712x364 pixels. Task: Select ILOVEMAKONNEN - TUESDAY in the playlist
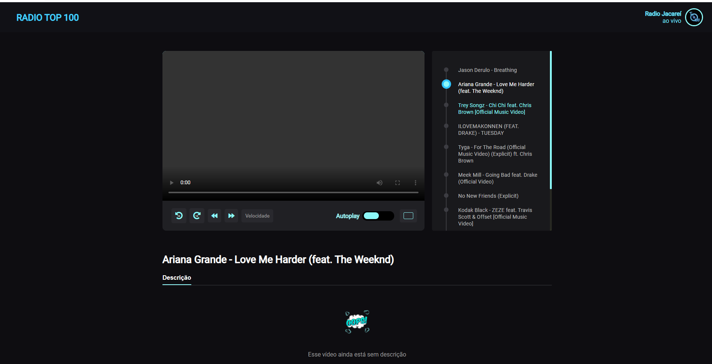tap(489, 130)
